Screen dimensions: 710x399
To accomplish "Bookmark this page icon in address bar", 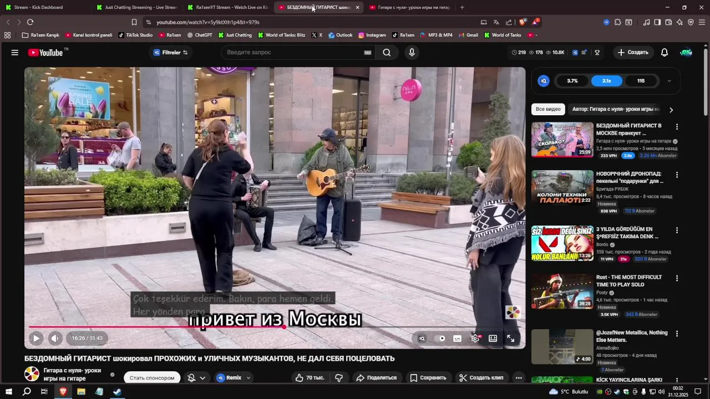I will pyautogui.click(x=134, y=22).
